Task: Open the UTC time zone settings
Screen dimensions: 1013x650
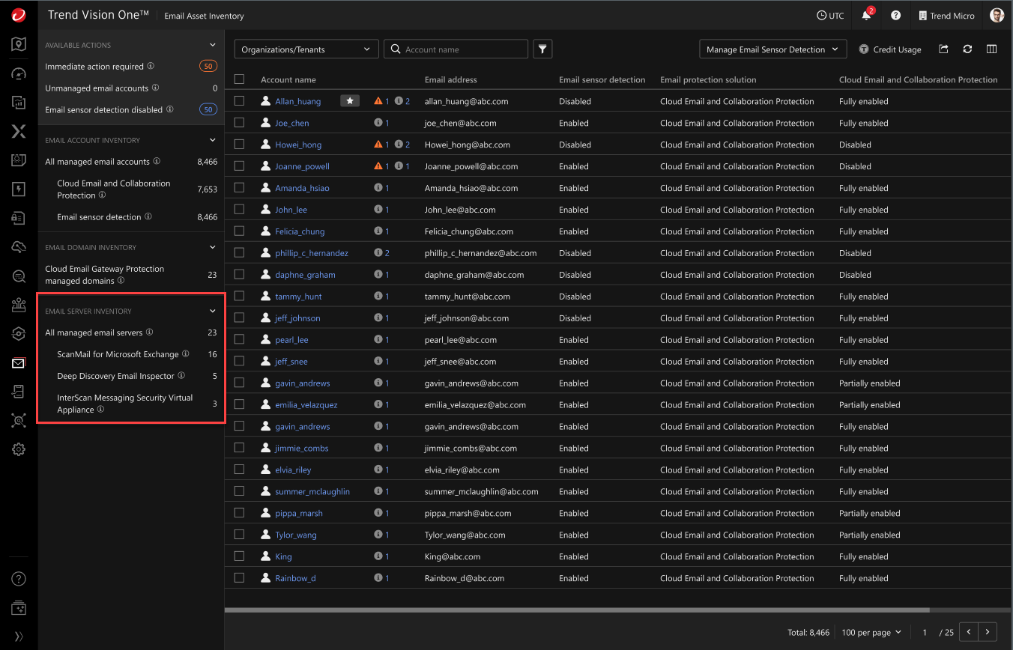Action: (830, 15)
